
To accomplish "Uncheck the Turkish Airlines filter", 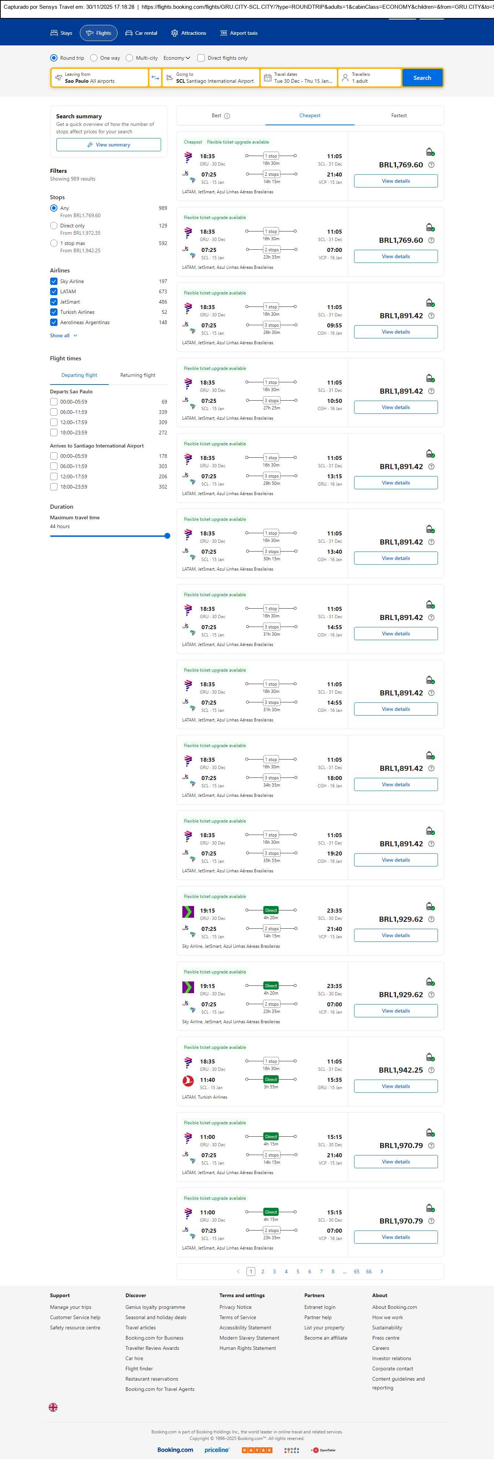I will [54, 312].
